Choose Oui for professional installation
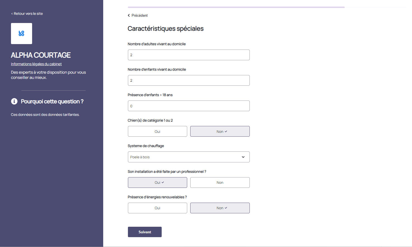 coord(157,182)
